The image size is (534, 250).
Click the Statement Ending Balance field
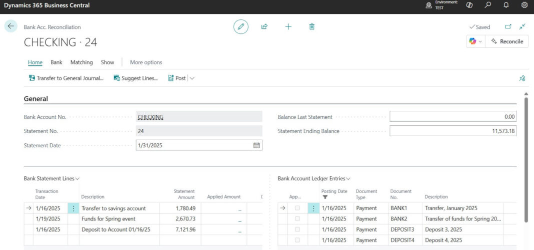pos(453,131)
